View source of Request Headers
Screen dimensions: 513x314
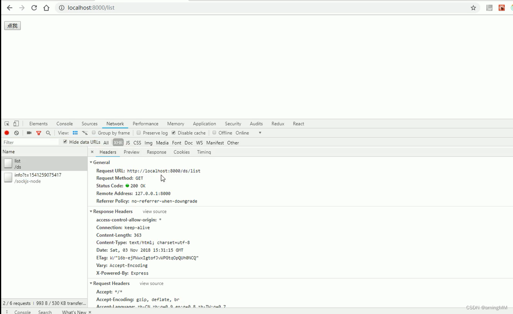click(152, 283)
